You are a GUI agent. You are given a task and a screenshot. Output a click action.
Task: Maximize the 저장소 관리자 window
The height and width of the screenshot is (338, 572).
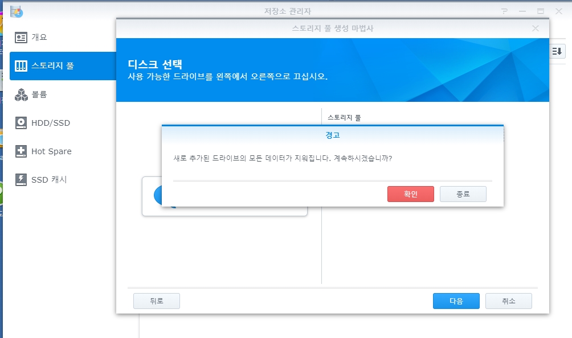(541, 11)
